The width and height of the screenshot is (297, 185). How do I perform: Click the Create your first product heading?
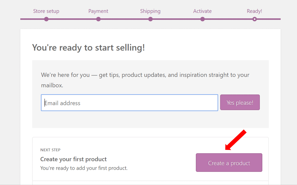(x=73, y=159)
